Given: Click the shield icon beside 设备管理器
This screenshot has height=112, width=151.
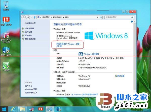Looking at the screenshot, I should click(x=23, y=29).
